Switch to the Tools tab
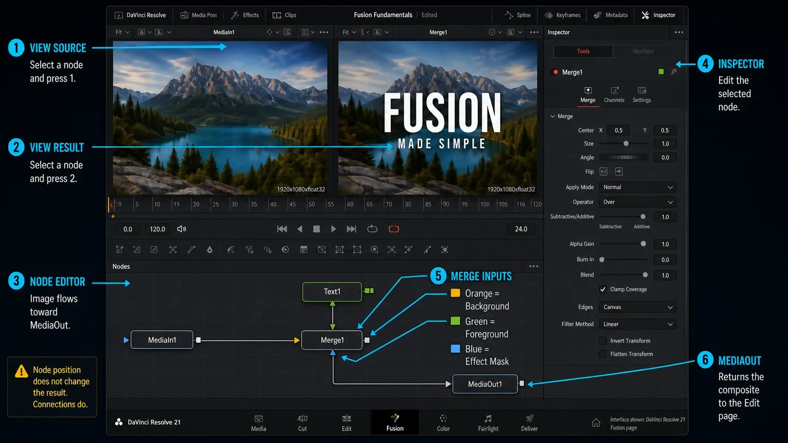The width and height of the screenshot is (788, 443). (583, 51)
